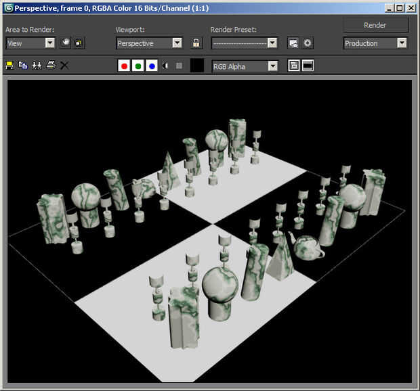The width and height of the screenshot is (420, 391).
Task: Toggle the red channel display
Action: point(124,66)
